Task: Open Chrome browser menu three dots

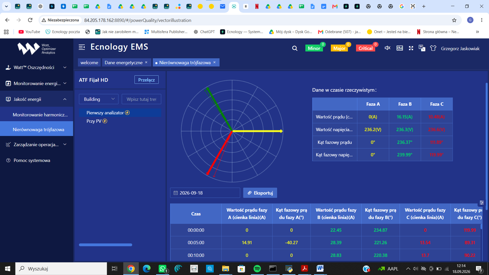Action: point(482,20)
